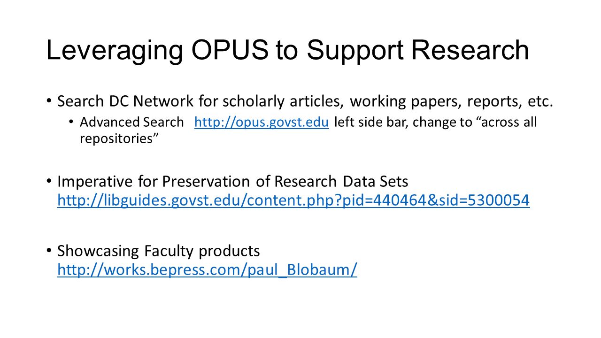Viewport: 601px width, 338px height.
Task: Click the bullet dot before Showcasing
Action: pos(49,251)
